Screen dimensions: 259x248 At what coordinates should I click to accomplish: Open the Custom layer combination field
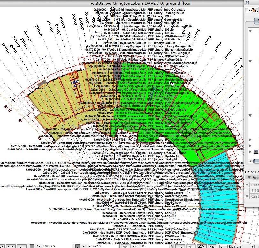tap(255, 185)
